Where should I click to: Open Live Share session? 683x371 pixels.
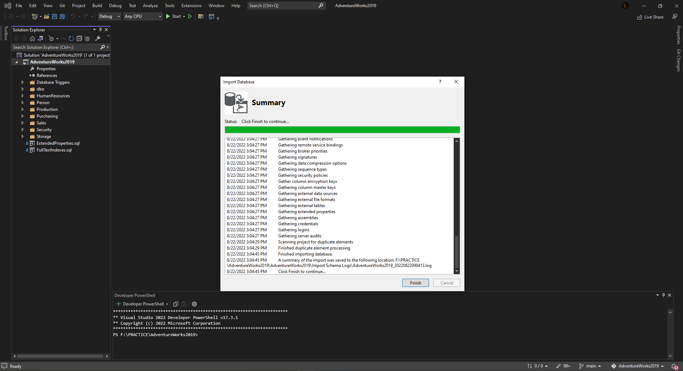(650, 17)
